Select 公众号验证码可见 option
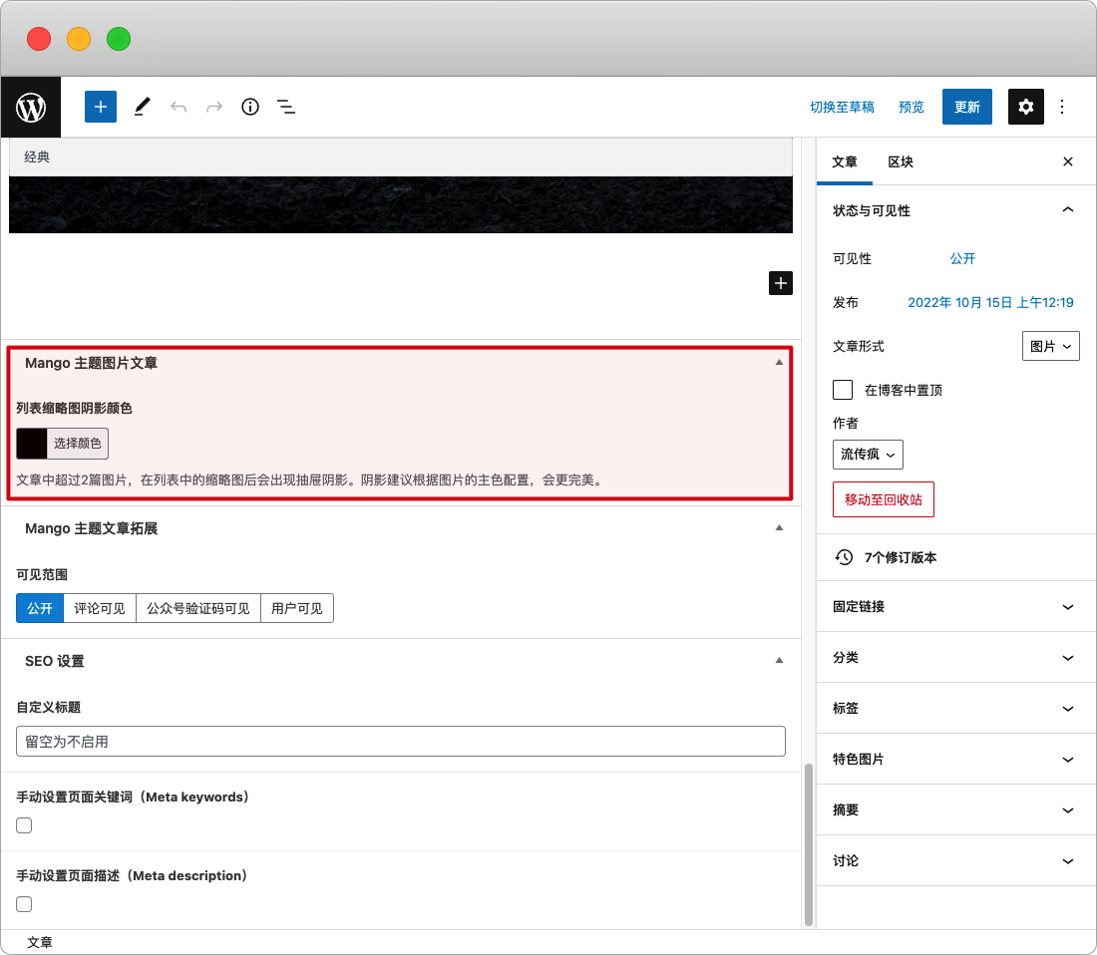Image resolution: width=1097 pixels, height=955 pixels. click(198, 608)
